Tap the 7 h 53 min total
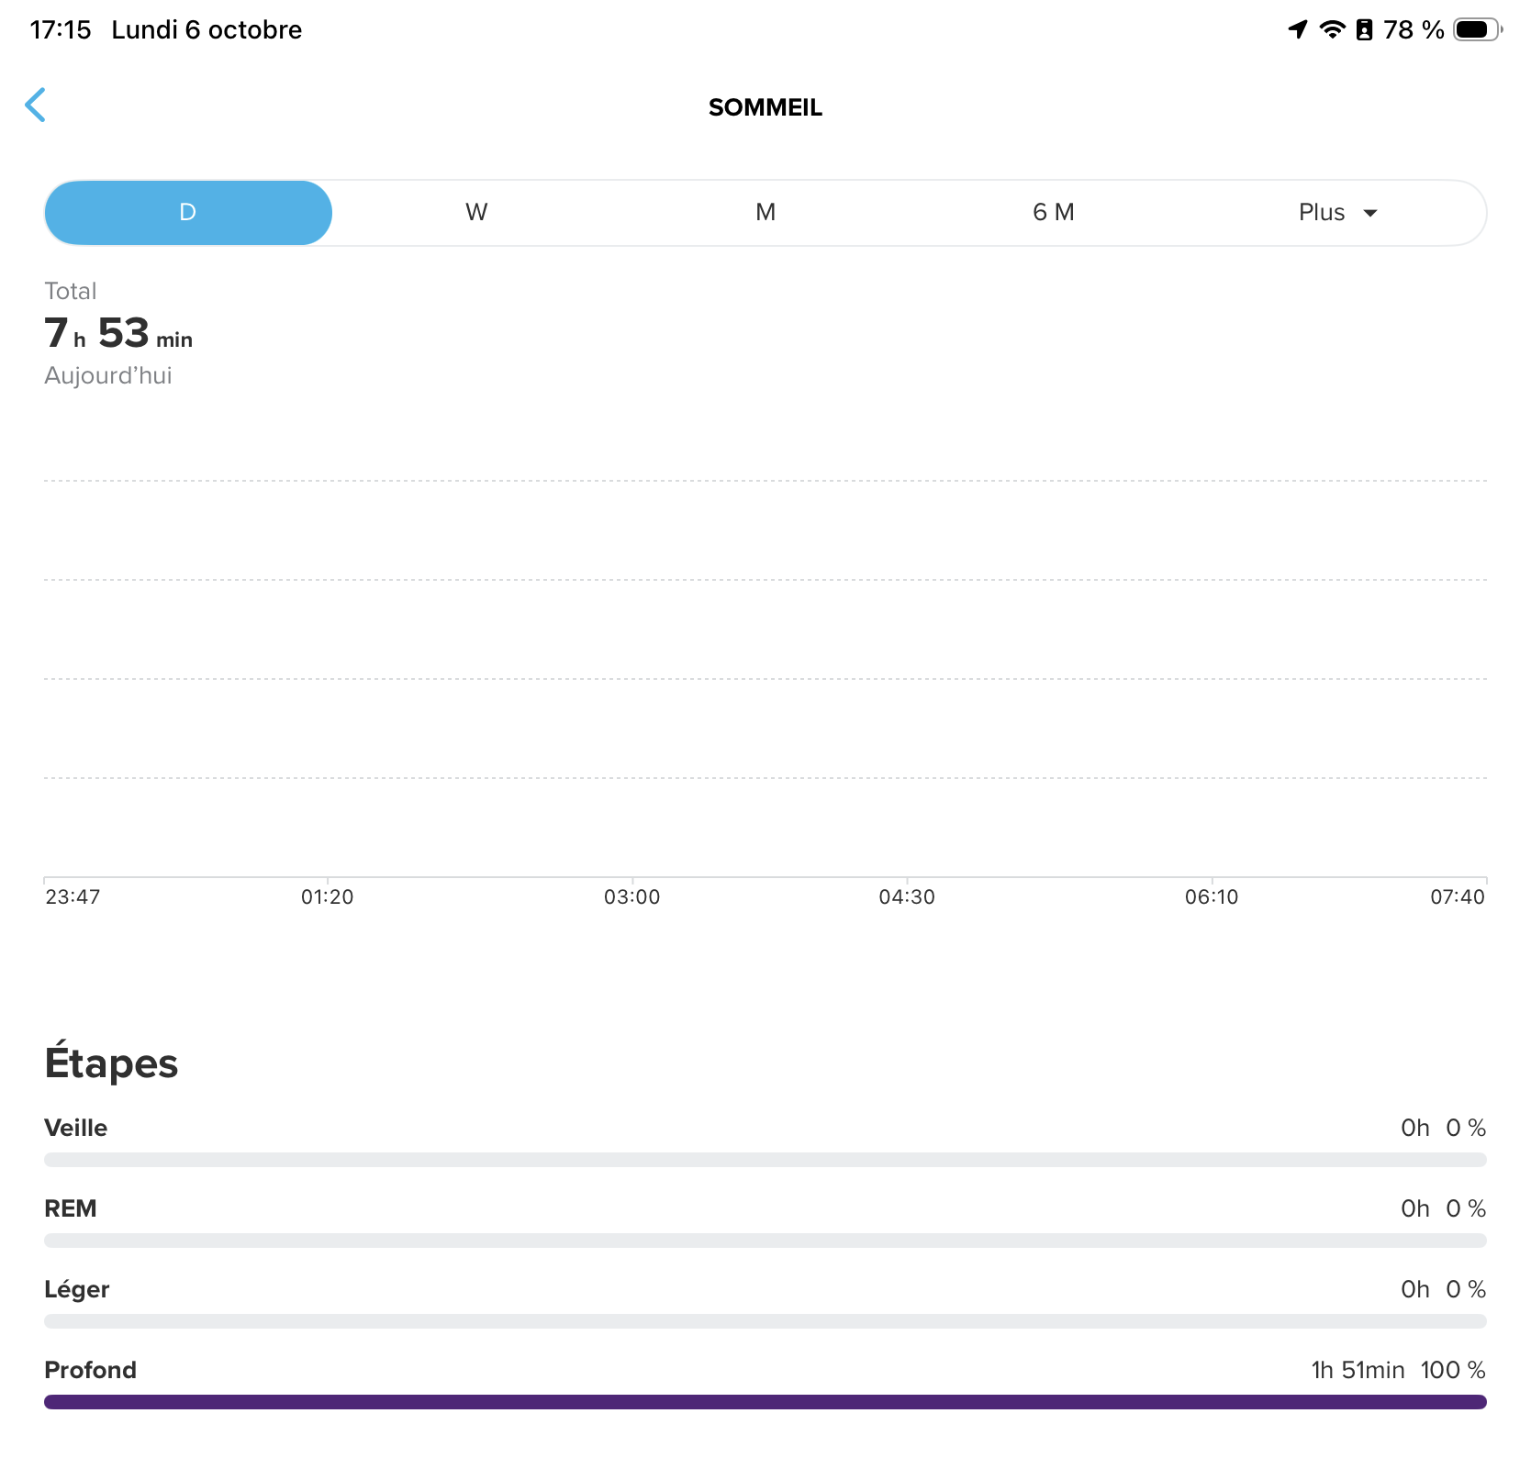1531x1469 pixels. click(118, 334)
